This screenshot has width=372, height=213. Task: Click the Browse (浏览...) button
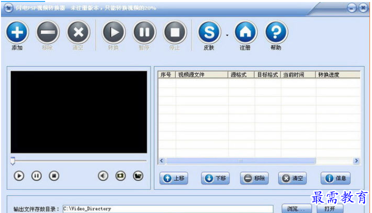click(297, 209)
